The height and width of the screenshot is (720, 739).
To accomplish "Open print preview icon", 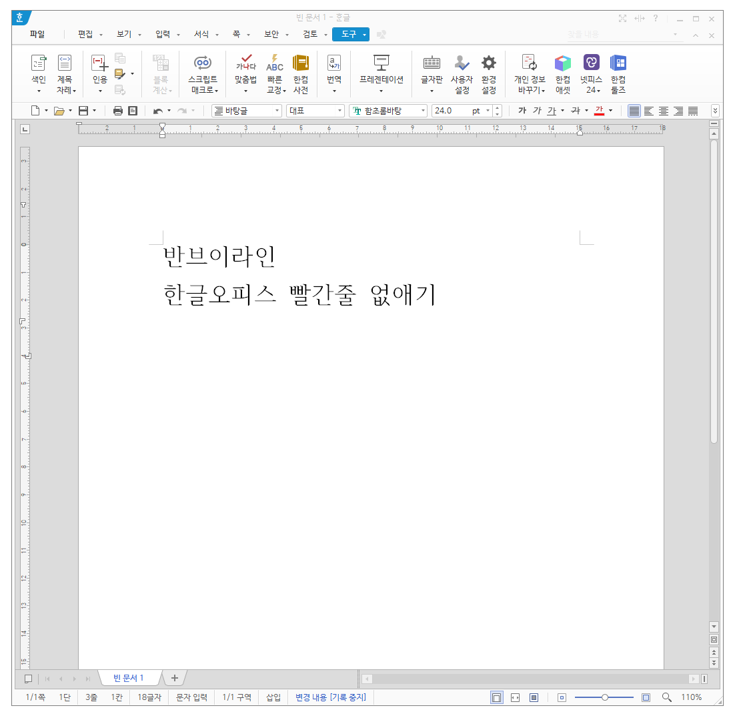I will tap(133, 111).
